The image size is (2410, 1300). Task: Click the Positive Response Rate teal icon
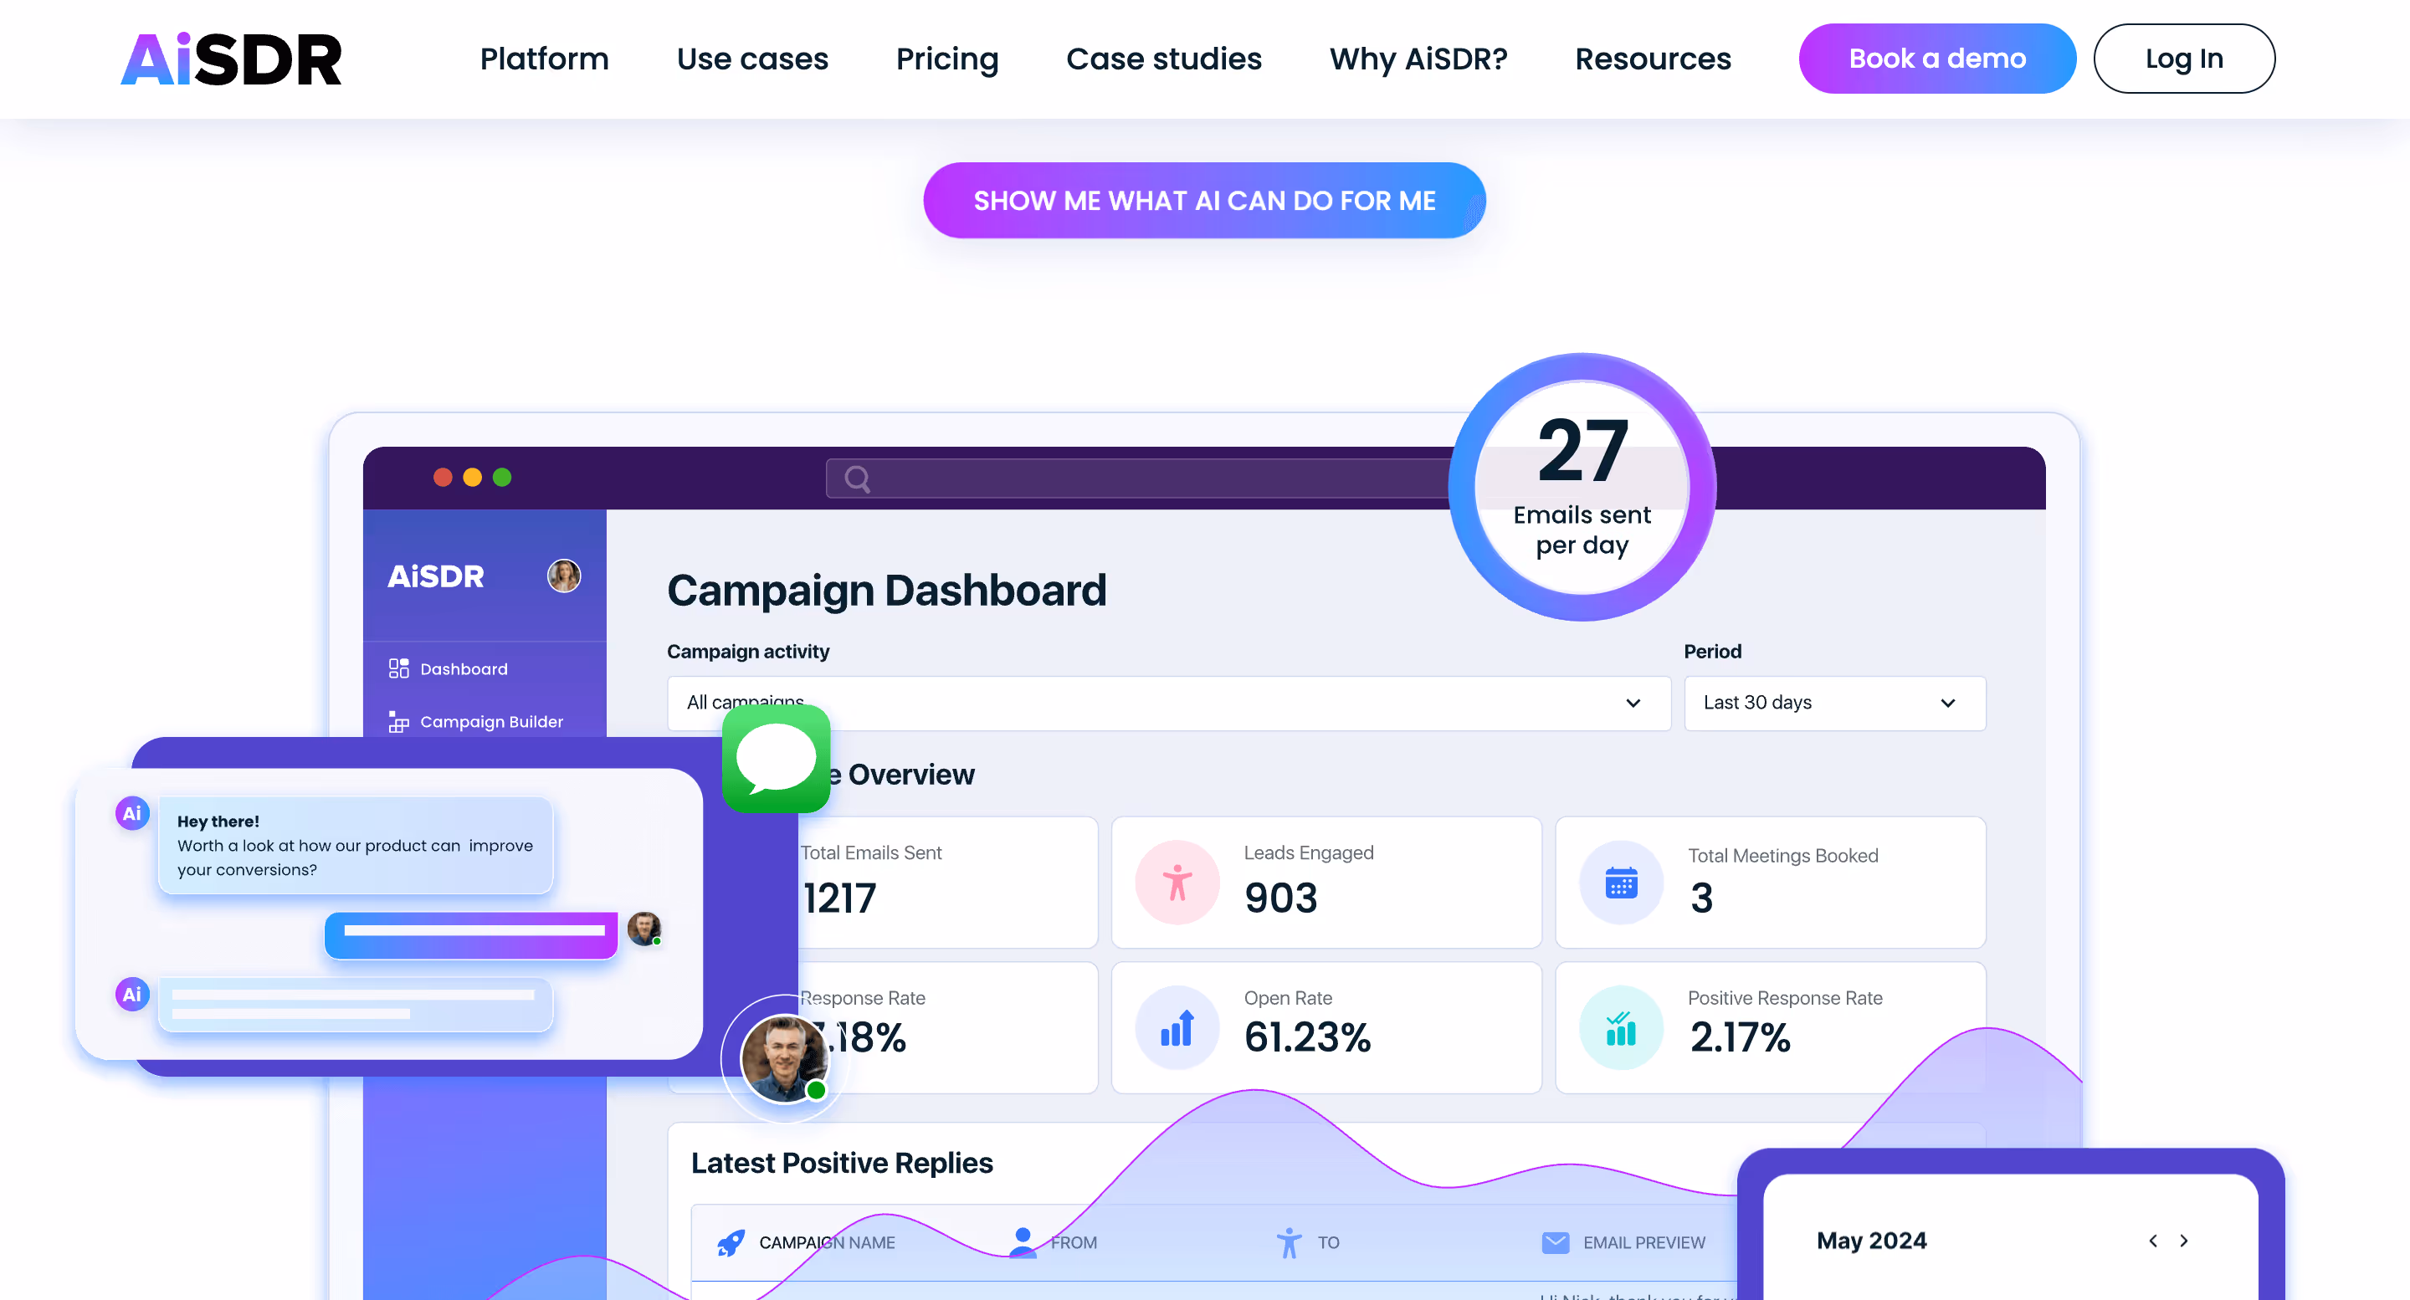[x=1620, y=1028]
